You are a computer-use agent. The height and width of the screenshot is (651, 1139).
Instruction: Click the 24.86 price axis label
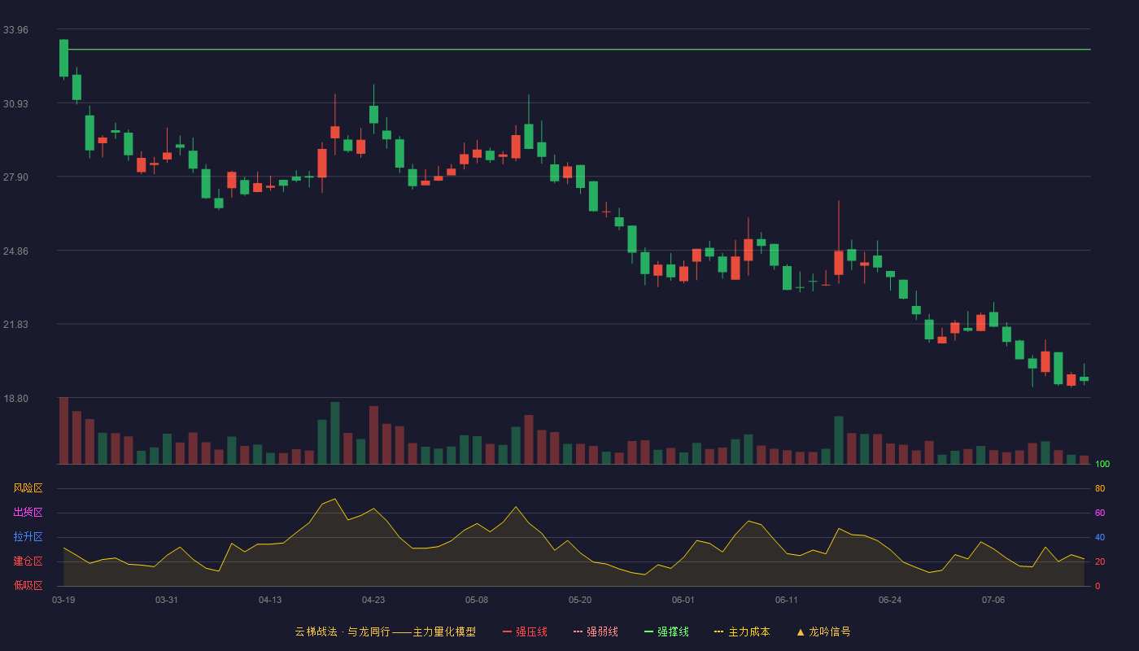click(15, 251)
